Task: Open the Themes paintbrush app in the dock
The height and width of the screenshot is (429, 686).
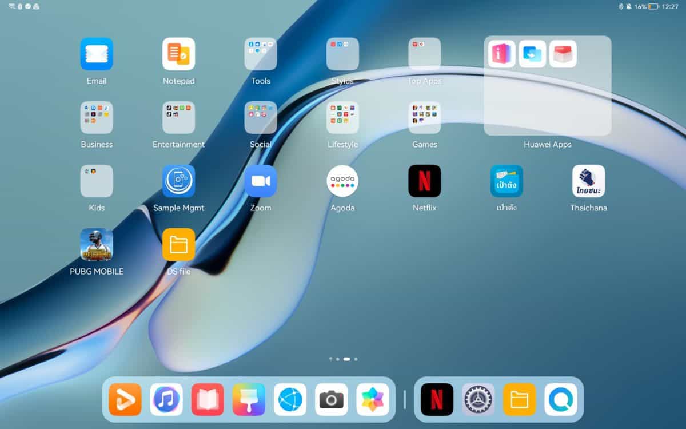Action: coord(249,399)
